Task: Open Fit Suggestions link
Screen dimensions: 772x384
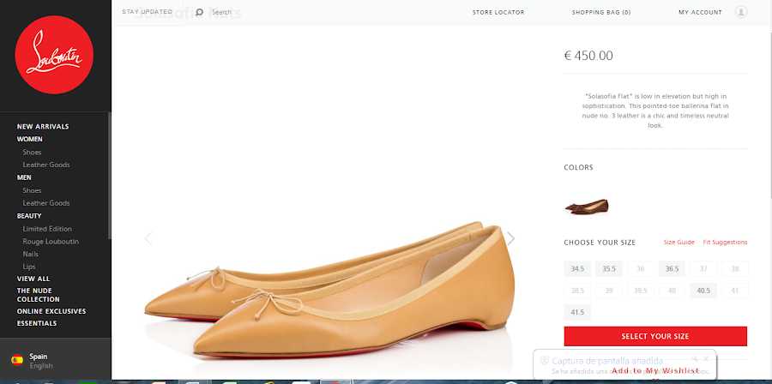Action: click(x=725, y=243)
